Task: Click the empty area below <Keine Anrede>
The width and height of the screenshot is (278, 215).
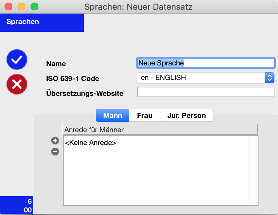Action: [156, 176]
